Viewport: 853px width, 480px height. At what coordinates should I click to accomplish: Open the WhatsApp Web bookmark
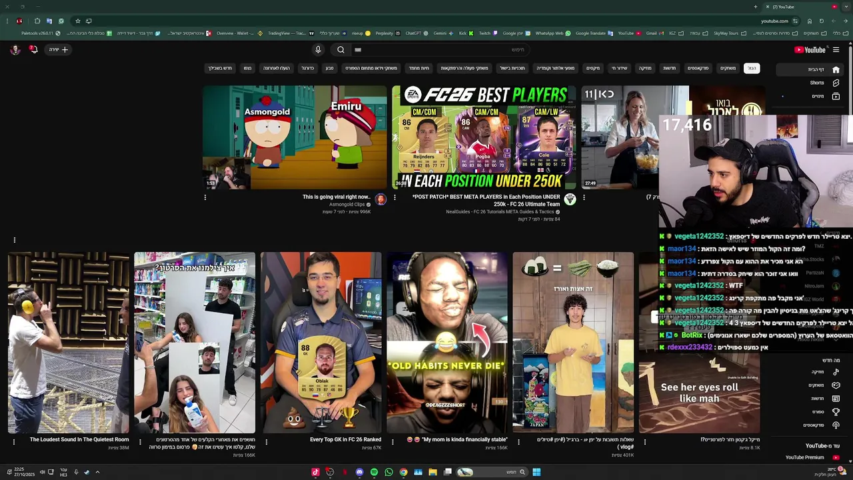553,33
